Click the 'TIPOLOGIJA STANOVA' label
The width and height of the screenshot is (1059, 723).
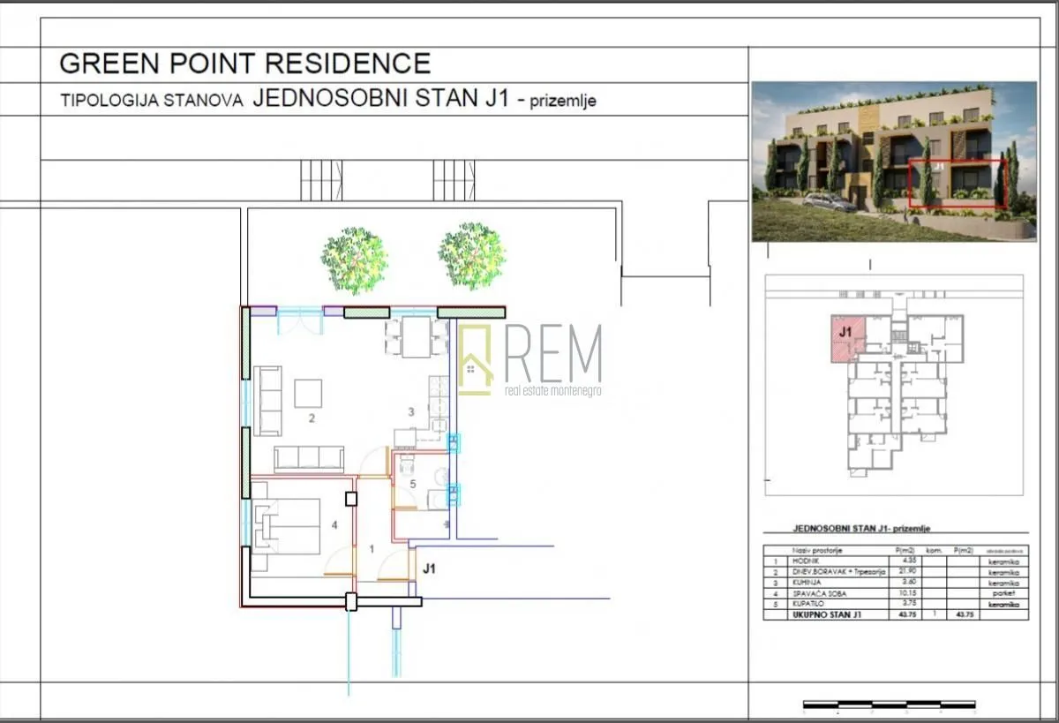coord(151,101)
